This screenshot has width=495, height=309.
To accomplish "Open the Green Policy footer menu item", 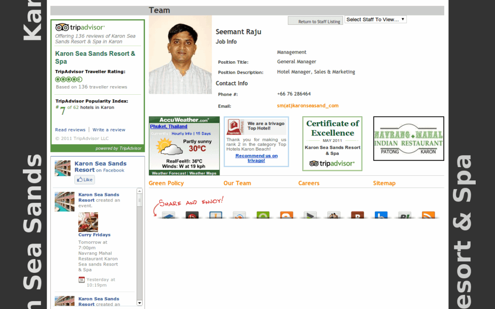I will point(166,183).
